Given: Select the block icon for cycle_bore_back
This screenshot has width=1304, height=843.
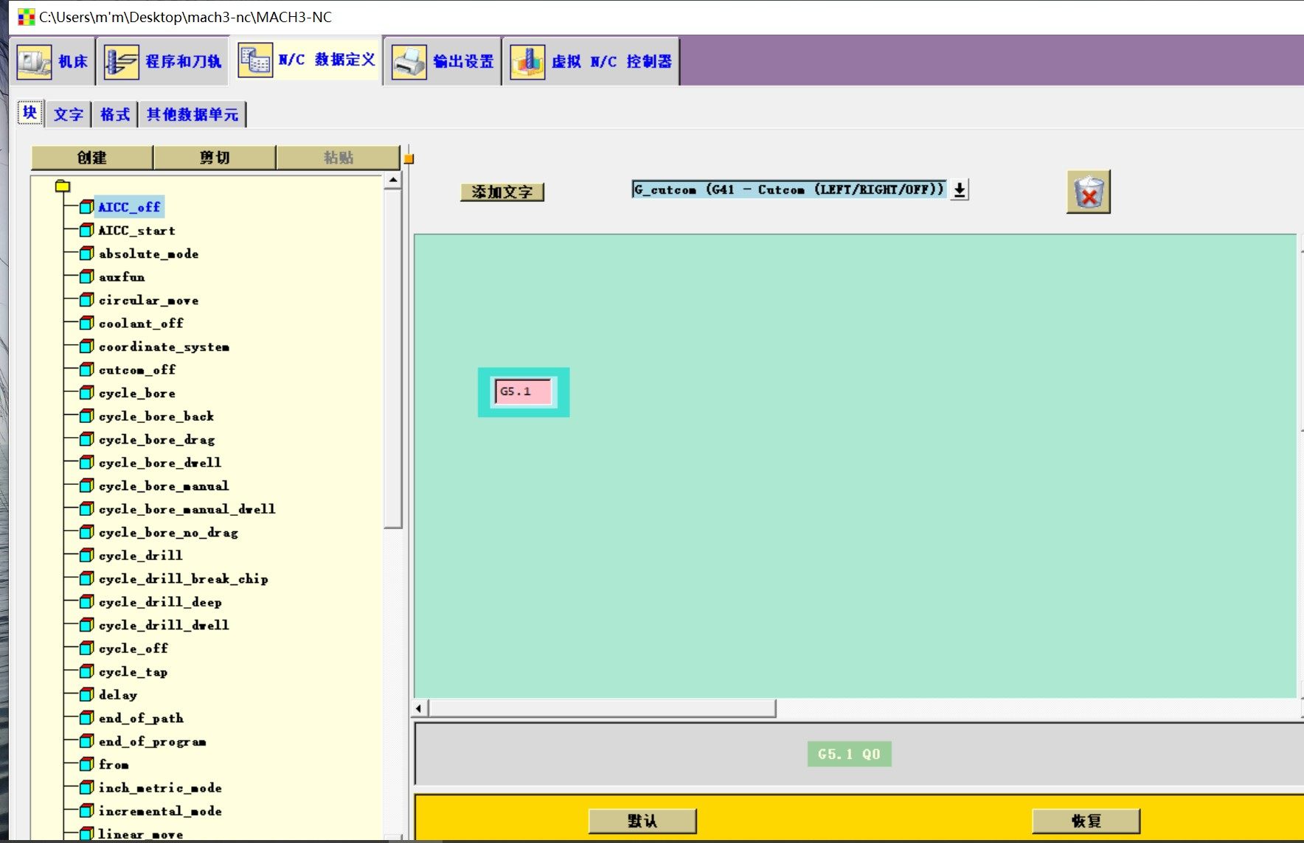Looking at the screenshot, I should (86, 416).
